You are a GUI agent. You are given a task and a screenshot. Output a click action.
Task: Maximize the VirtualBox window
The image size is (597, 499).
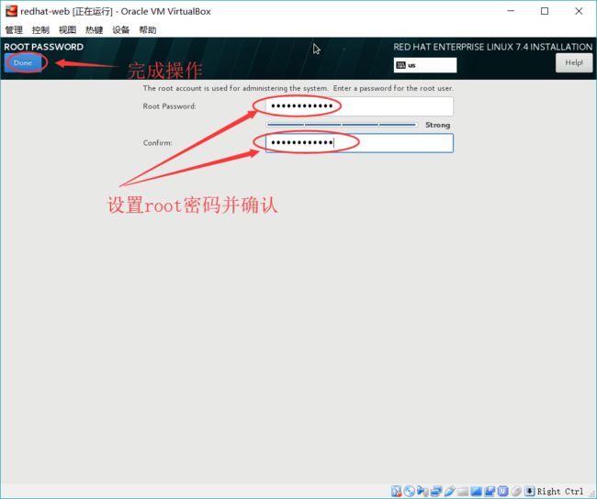tap(545, 11)
